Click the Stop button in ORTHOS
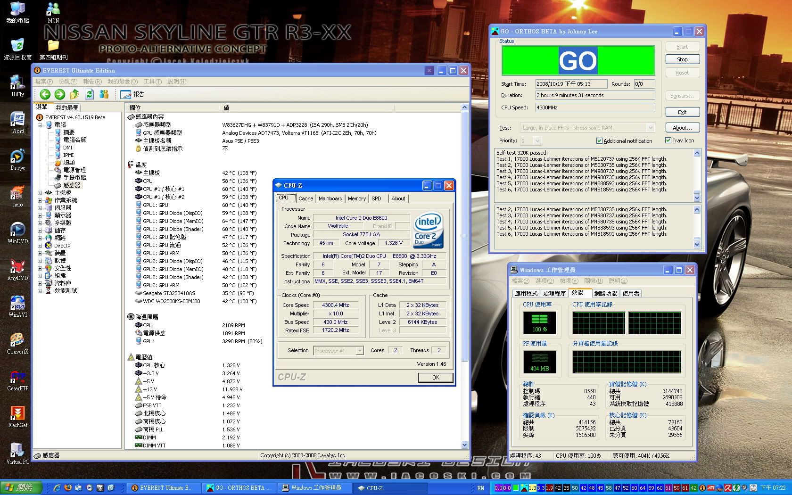 click(x=682, y=59)
